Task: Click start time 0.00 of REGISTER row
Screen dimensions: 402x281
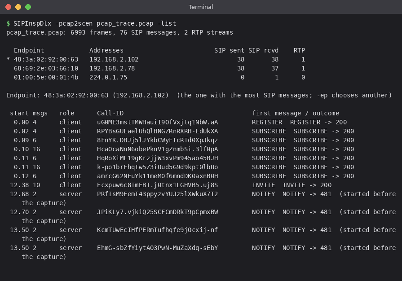Action: (21, 122)
